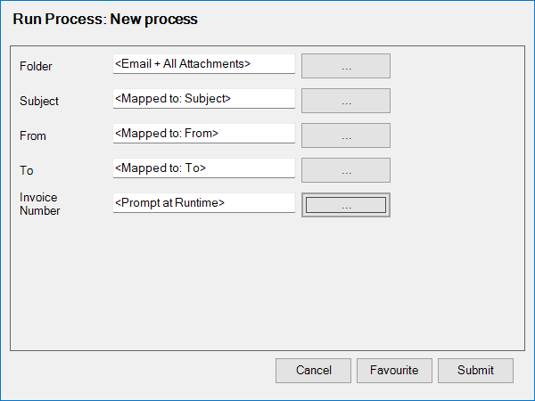Open Invoice Number ellipsis options button
Image resolution: width=535 pixels, height=401 pixels.
click(346, 205)
